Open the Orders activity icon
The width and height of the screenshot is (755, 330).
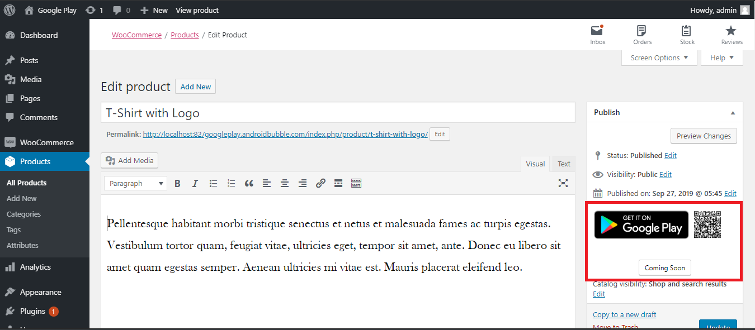(x=642, y=35)
